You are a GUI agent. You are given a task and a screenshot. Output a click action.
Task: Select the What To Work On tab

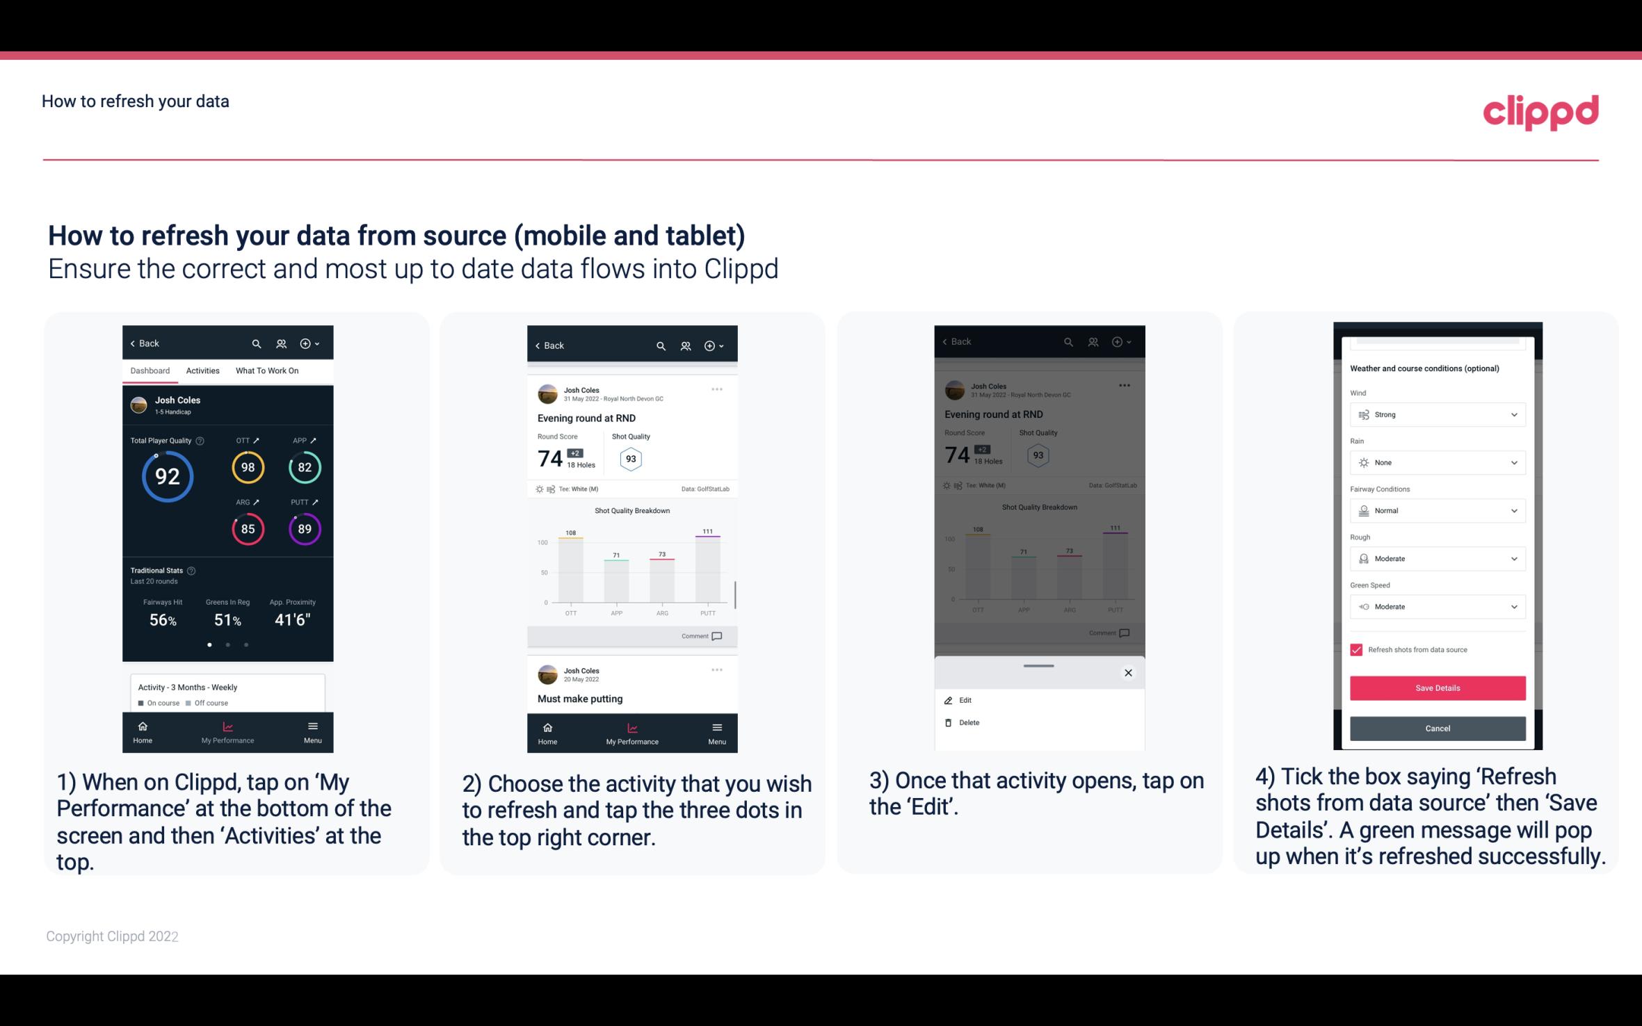[x=265, y=370]
